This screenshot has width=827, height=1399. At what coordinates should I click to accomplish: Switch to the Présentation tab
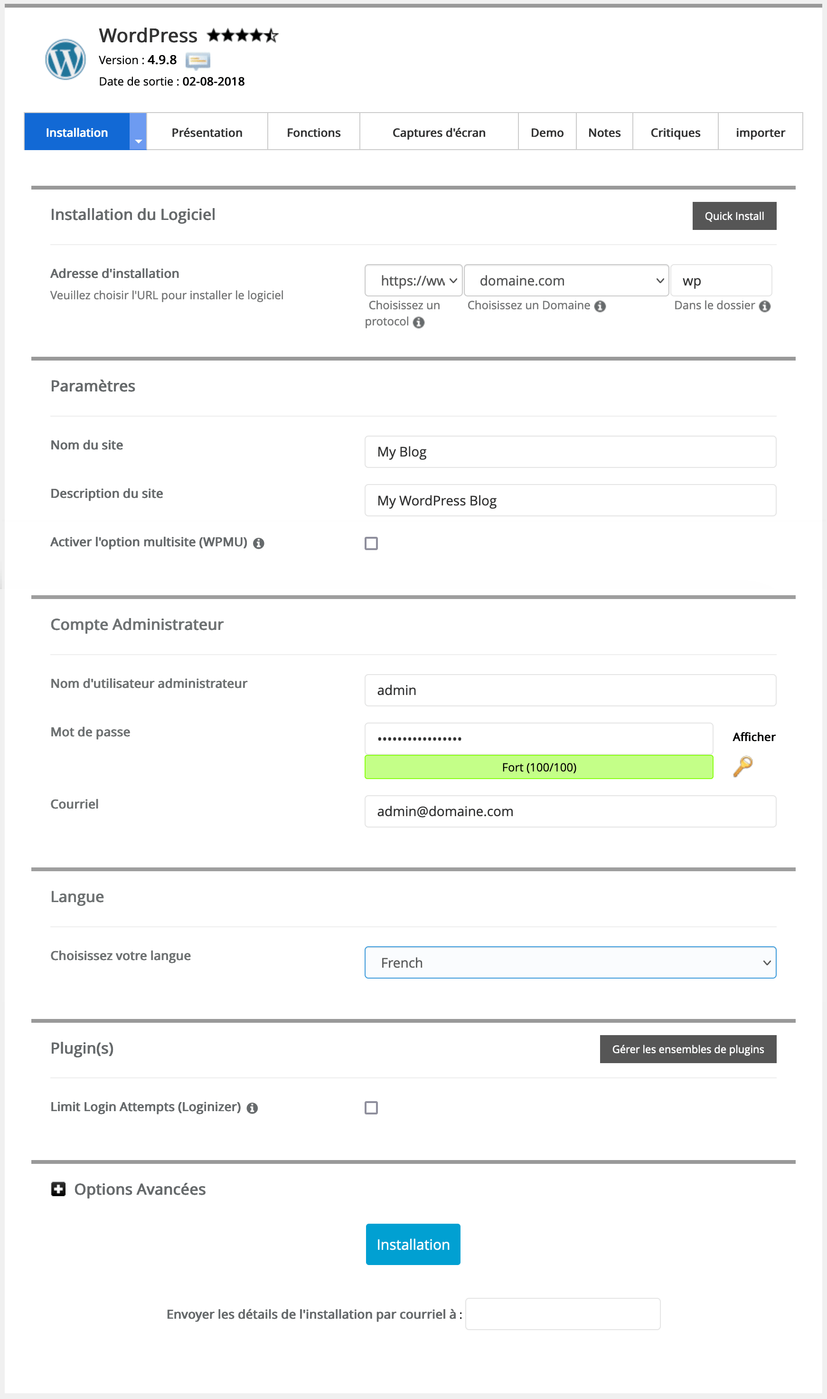207,132
